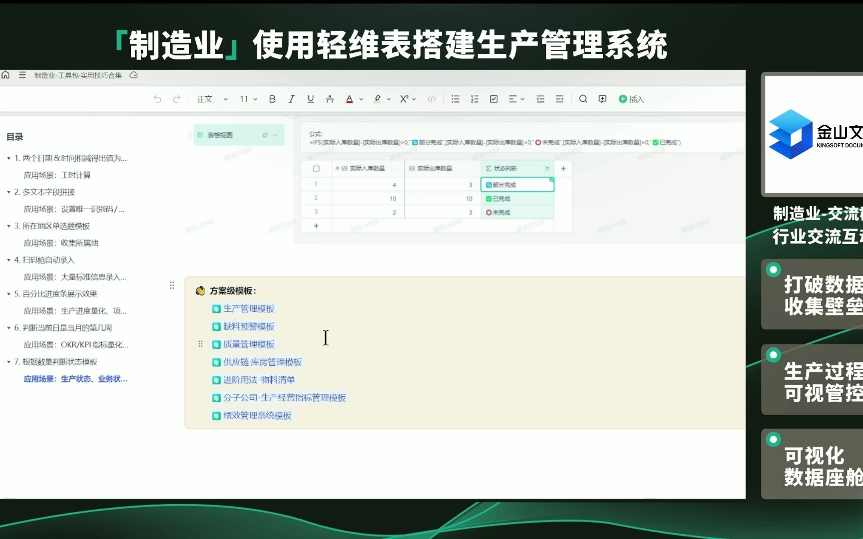Add a comment with the comment icon
This screenshot has height=539, width=863.
click(602, 99)
